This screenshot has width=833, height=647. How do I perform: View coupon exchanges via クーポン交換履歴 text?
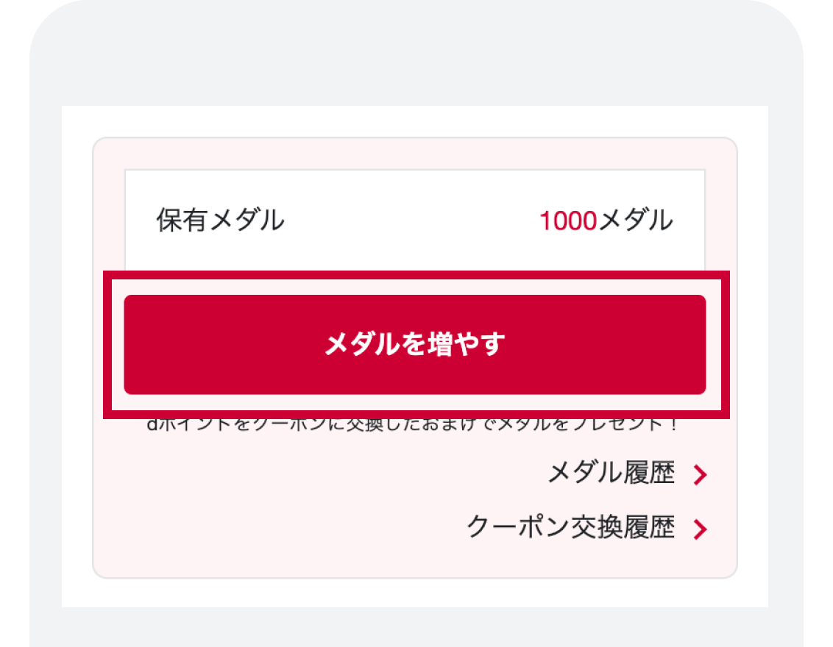(x=571, y=527)
